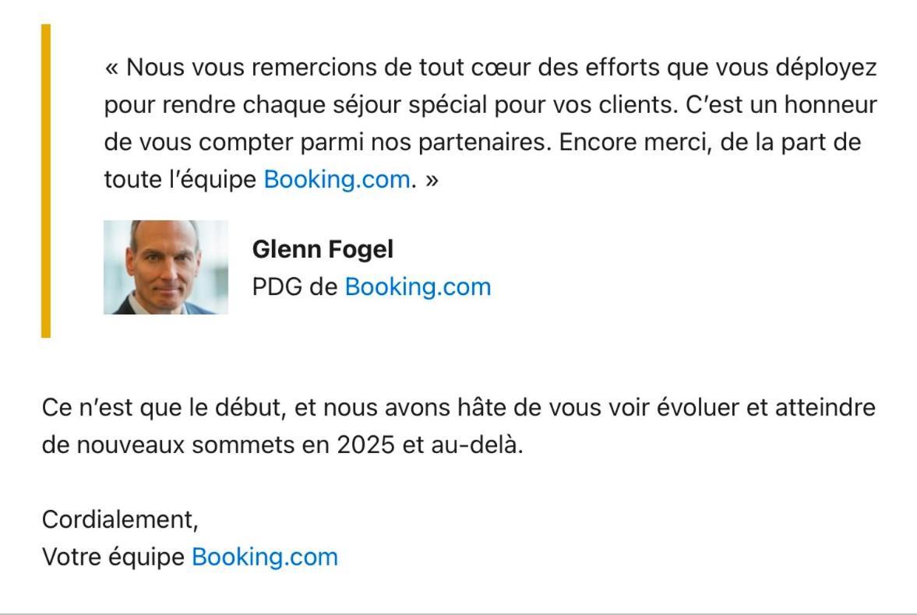The image size is (917, 615).
Task: Click the PDG de title text
Action: pyautogui.click(x=294, y=287)
